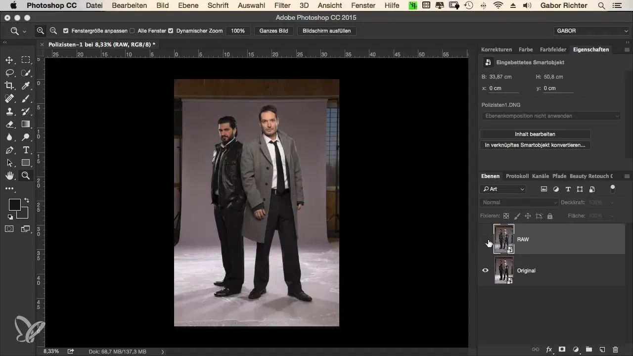
Task: Click the layer effects fx icon
Action: point(549,349)
